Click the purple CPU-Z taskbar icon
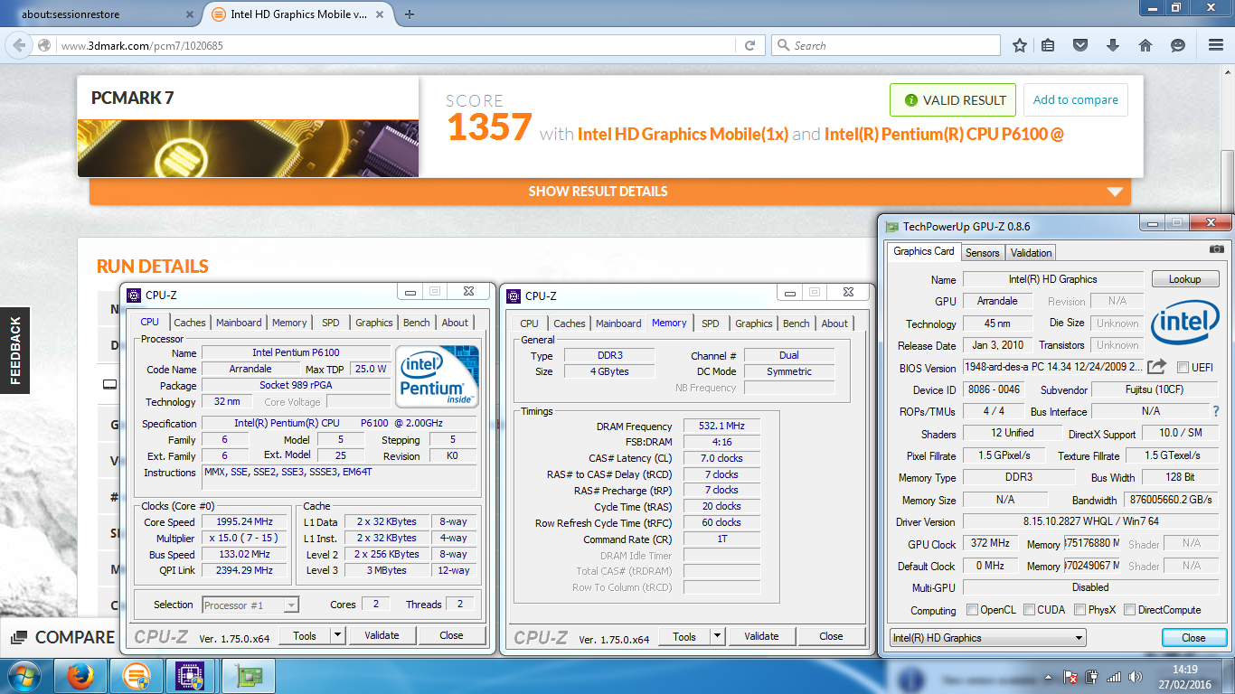 click(x=190, y=676)
